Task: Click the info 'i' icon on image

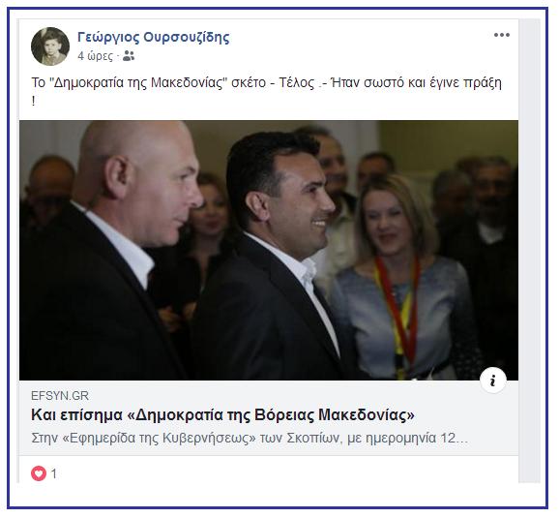Action: pyautogui.click(x=493, y=381)
